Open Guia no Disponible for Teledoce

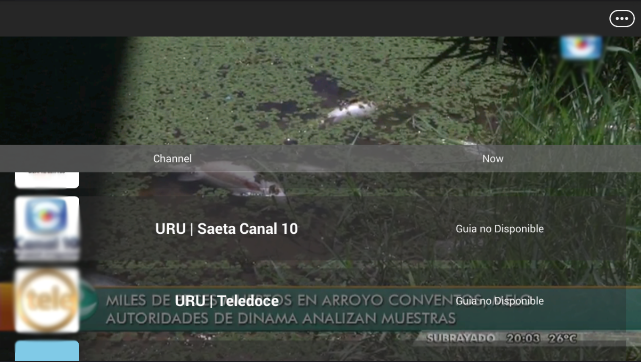click(x=500, y=301)
